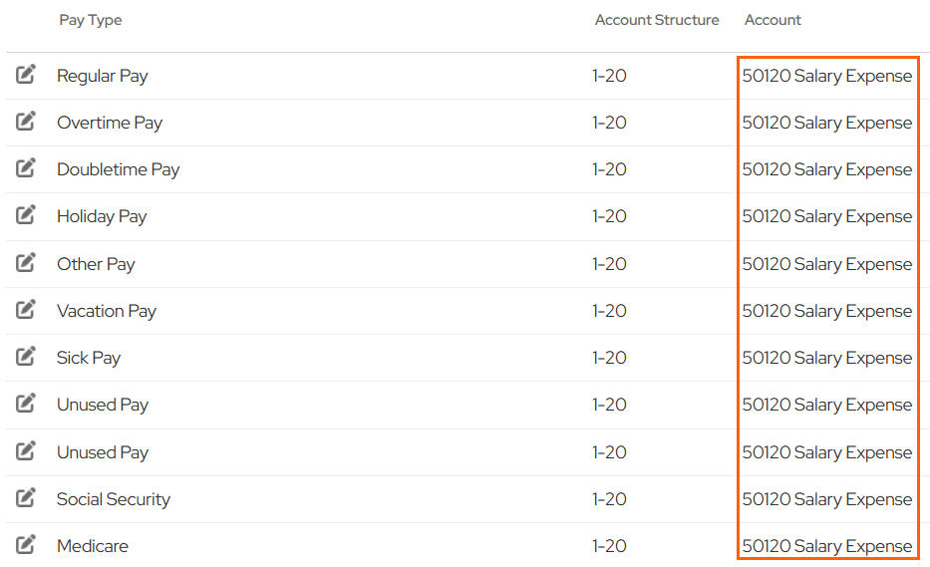Edit the first Unused Pay row
This screenshot has height=567, width=930.
pos(26,404)
